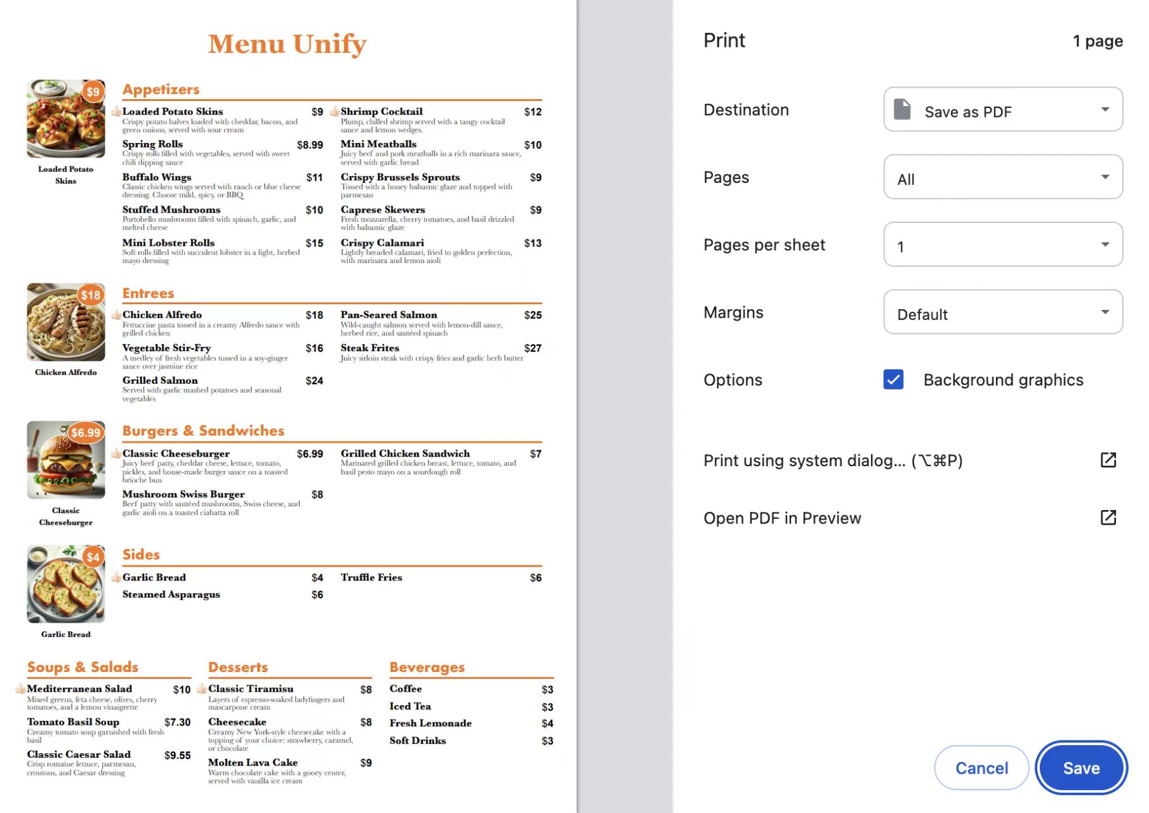This screenshot has height=813, width=1149.
Task: Uncheck the Background graphics checkbox
Action: click(x=893, y=380)
